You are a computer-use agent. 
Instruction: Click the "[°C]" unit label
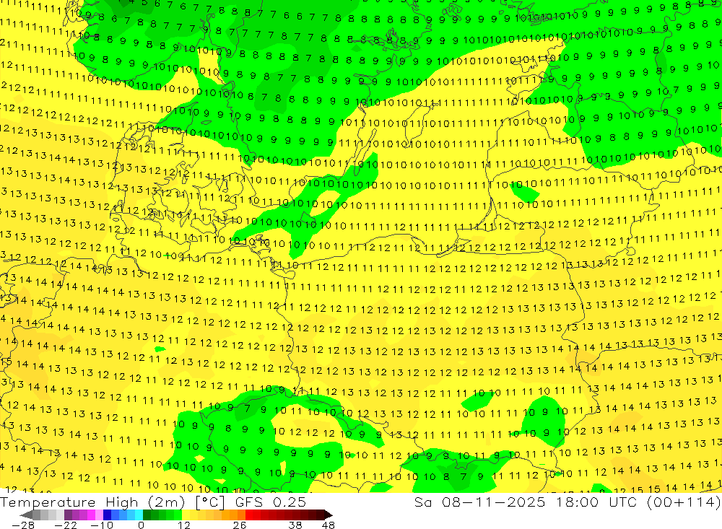click(x=210, y=502)
